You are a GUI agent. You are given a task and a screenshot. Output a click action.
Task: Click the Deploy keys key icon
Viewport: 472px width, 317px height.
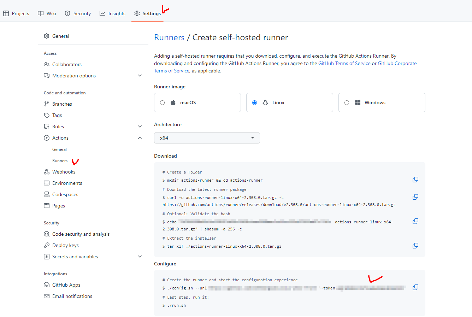[x=47, y=245]
